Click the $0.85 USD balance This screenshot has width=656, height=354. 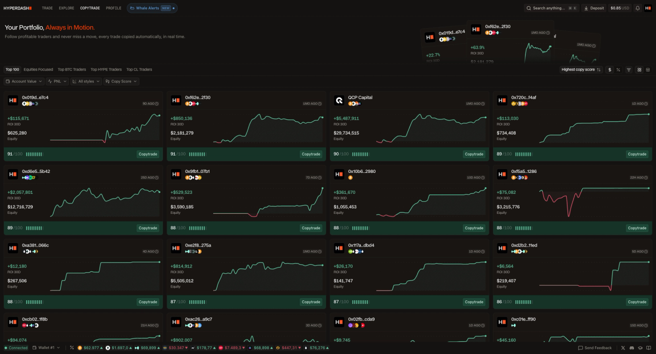coord(620,8)
